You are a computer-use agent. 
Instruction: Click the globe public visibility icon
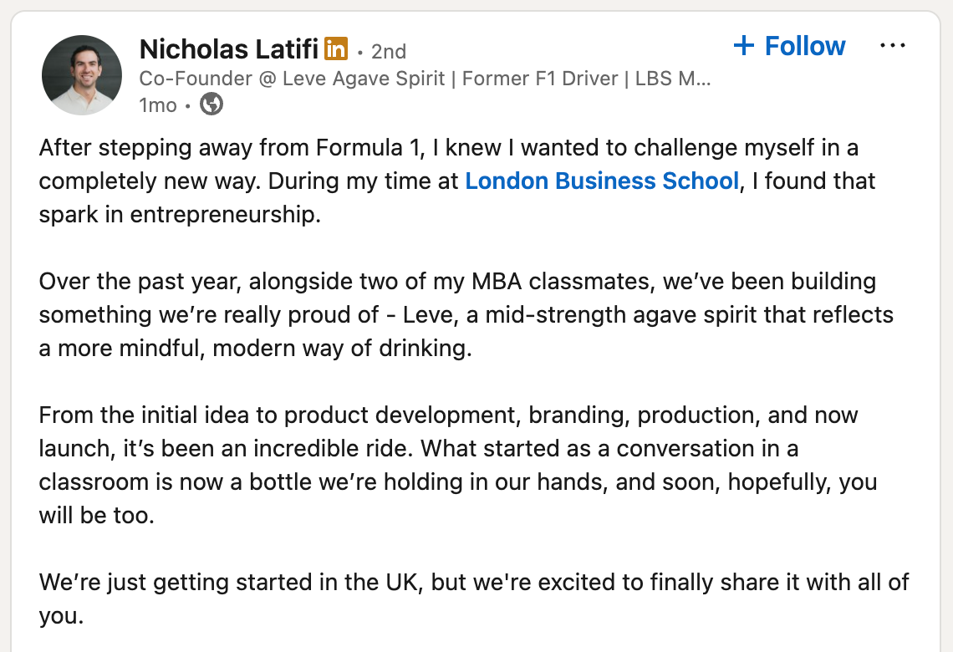click(211, 104)
